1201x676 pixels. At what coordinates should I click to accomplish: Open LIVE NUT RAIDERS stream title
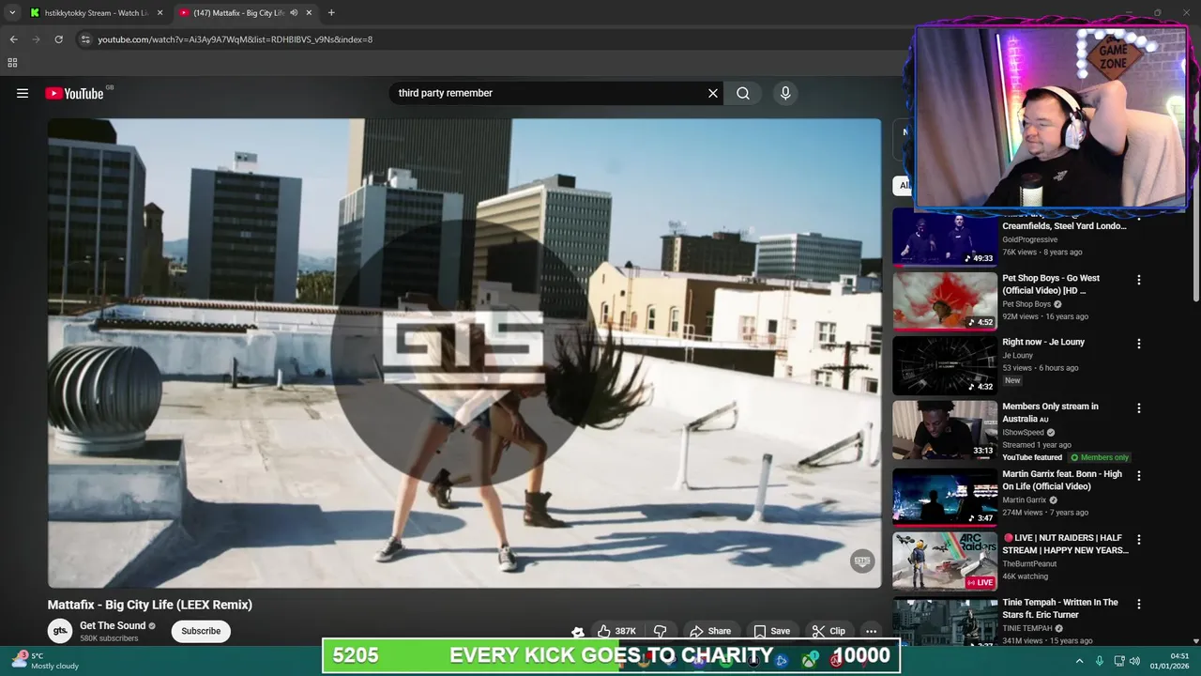(1066, 544)
